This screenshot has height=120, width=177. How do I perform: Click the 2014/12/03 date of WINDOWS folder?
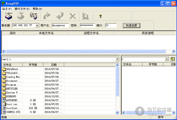(53, 96)
